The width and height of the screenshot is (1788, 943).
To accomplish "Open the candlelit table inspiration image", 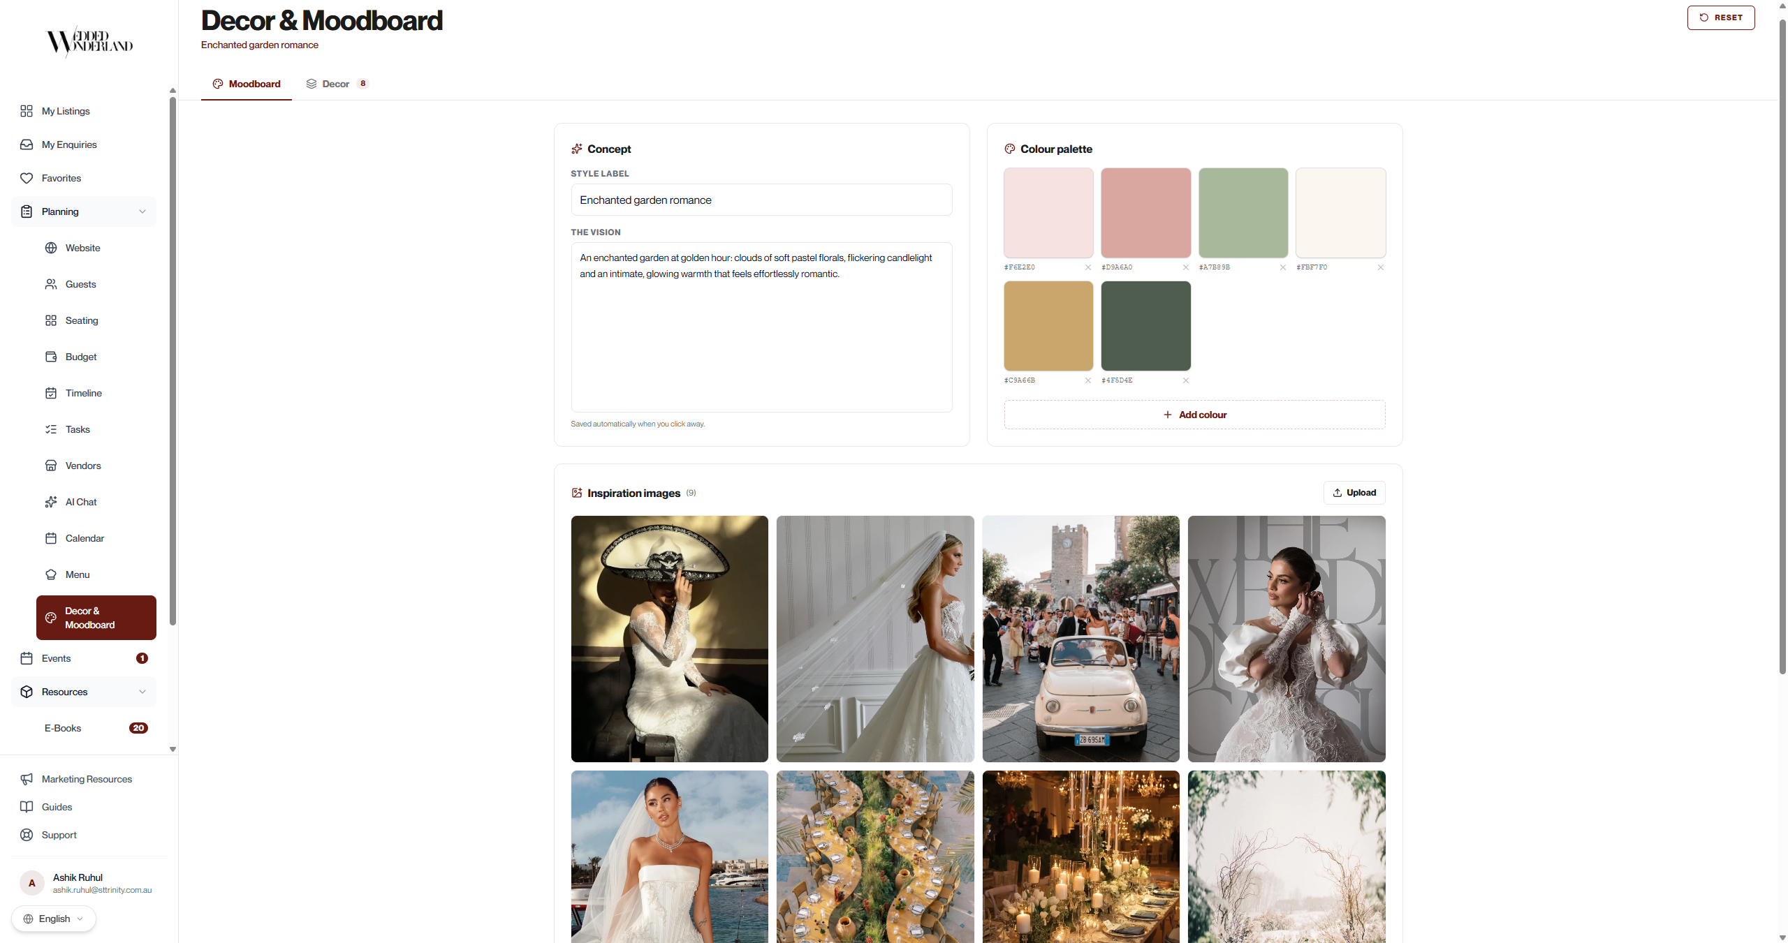I will pos(1081,856).
